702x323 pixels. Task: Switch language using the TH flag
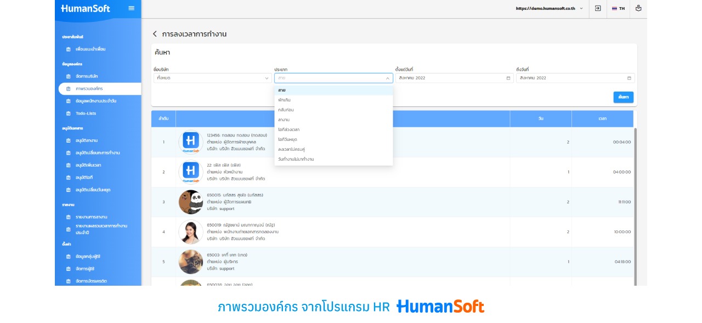(x=618, y=8)
